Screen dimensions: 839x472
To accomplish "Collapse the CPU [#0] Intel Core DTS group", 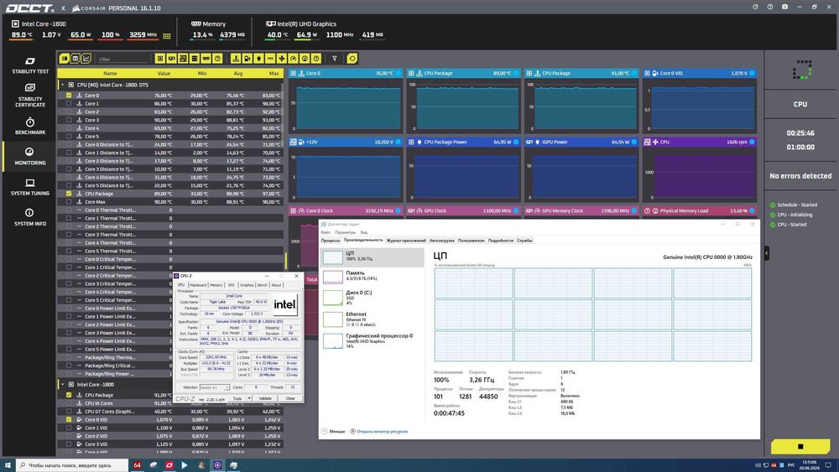I will pyautogui.click(x=62, y=85).
